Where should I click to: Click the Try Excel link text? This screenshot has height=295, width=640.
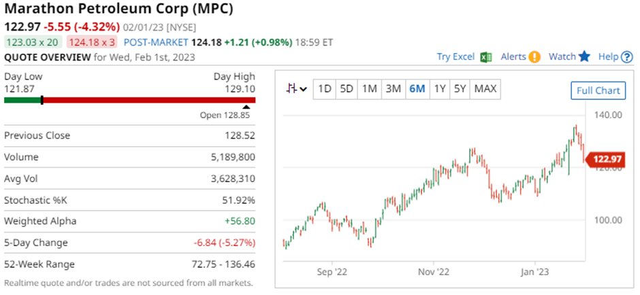point(455,57)
